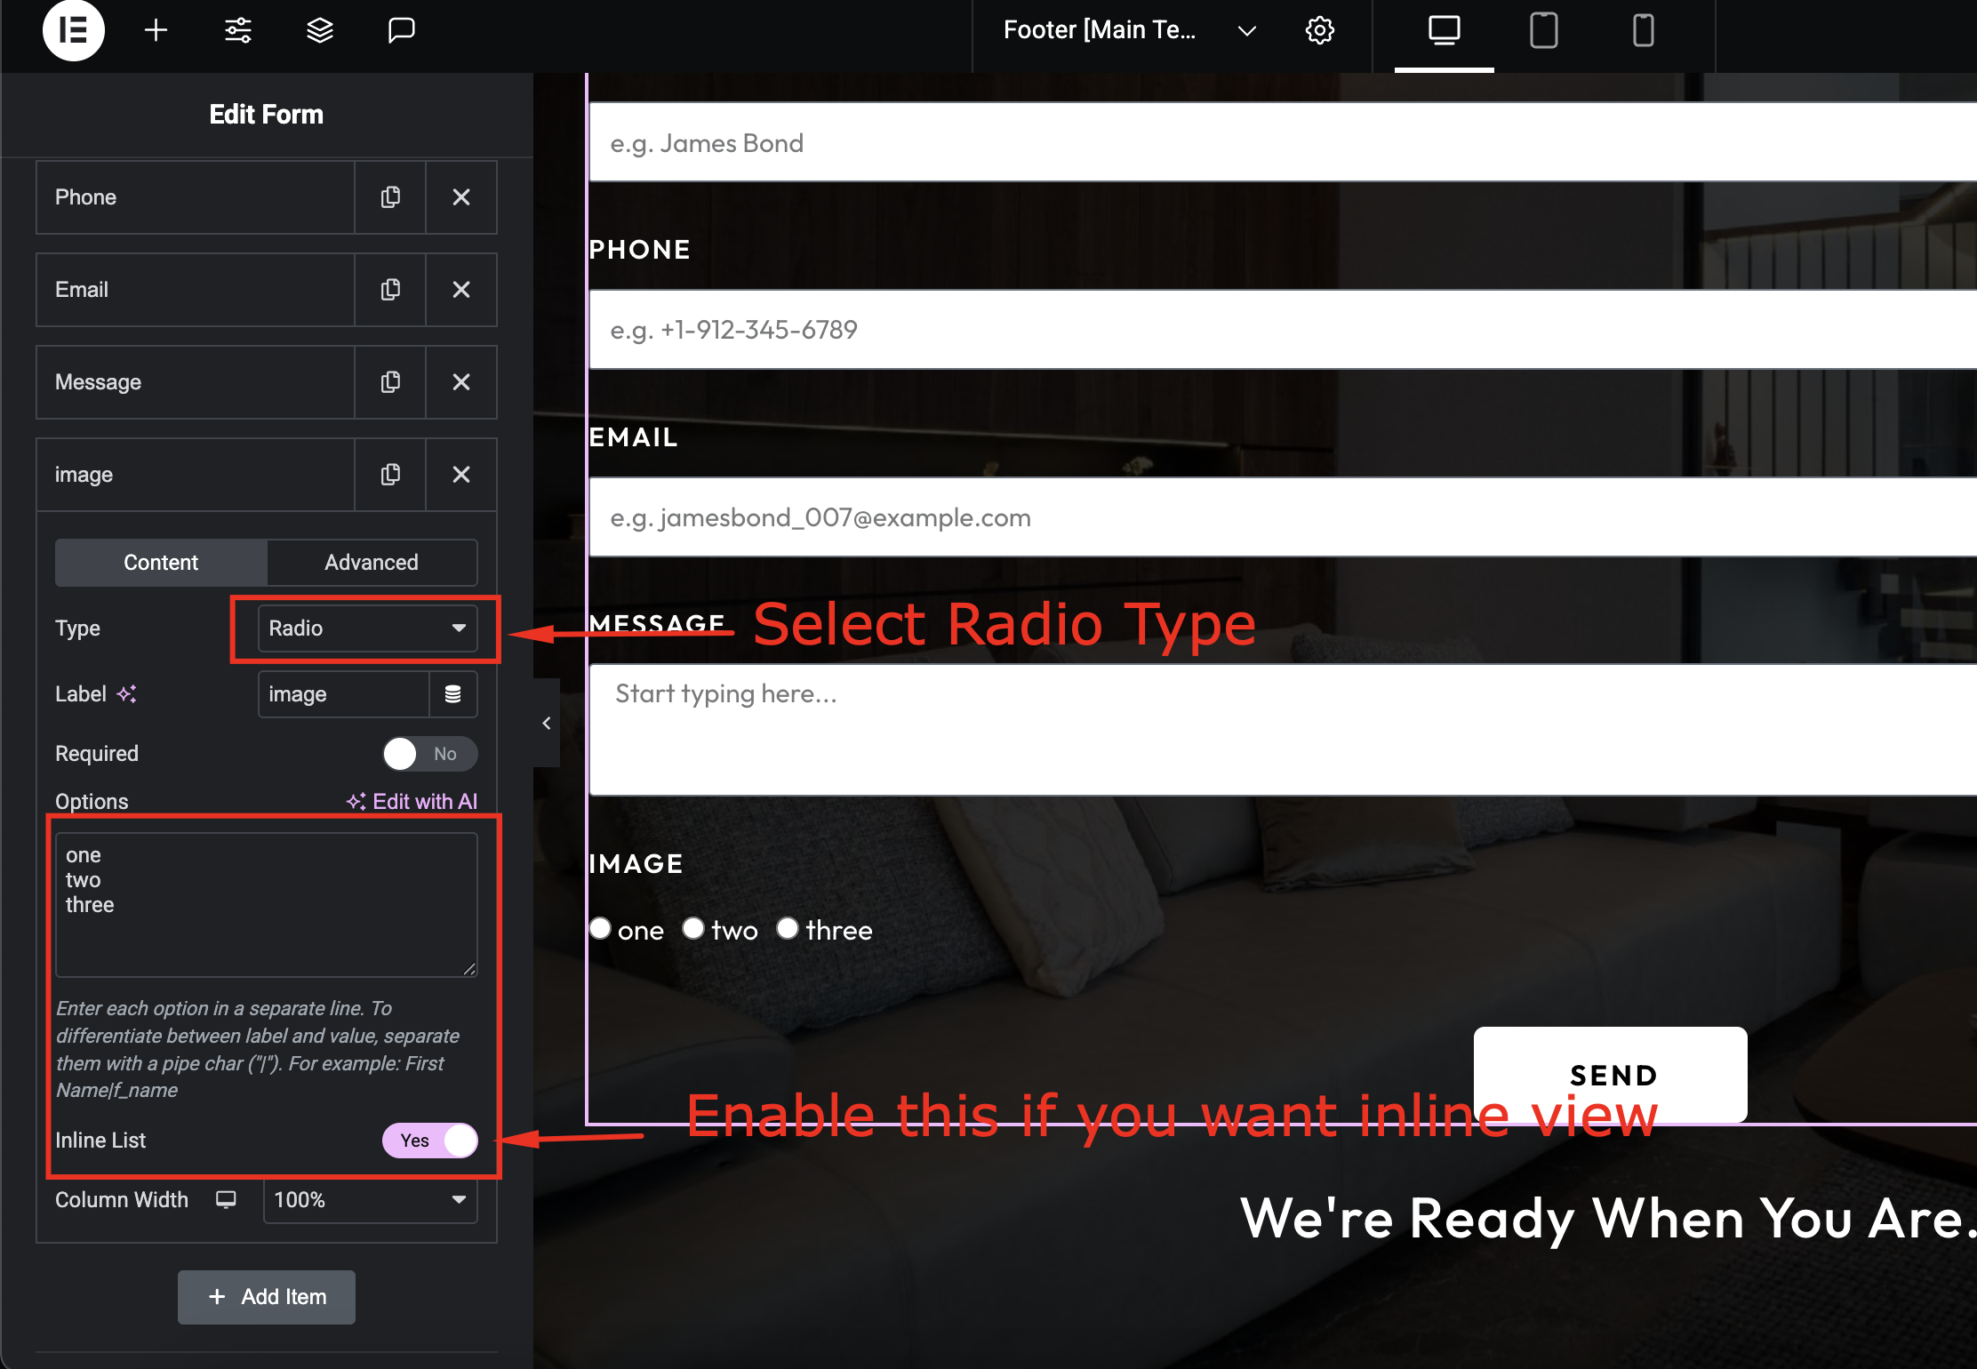Switch to the Content tab
Viewport: 1977px width, 1369px height.
[161, 563]
